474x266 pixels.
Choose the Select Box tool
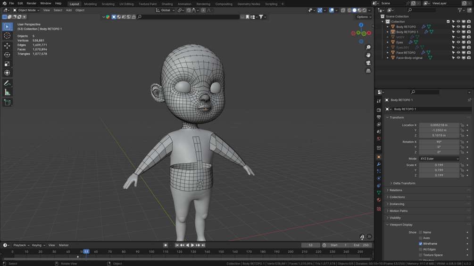click(7, 26)
